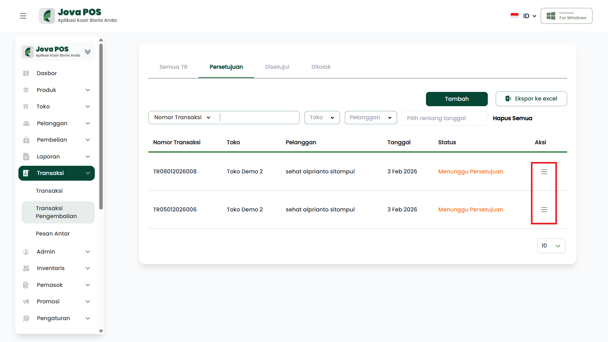608x342 pixels.
Task: Change rows per page from 10
Action: tap(551, 246)
